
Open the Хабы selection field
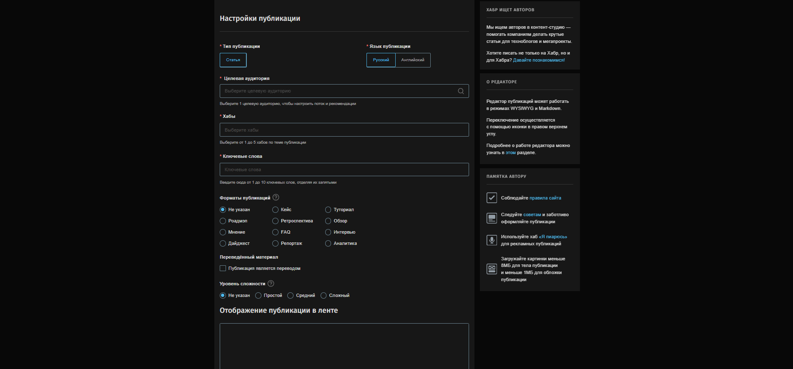(x=344, y=130)
